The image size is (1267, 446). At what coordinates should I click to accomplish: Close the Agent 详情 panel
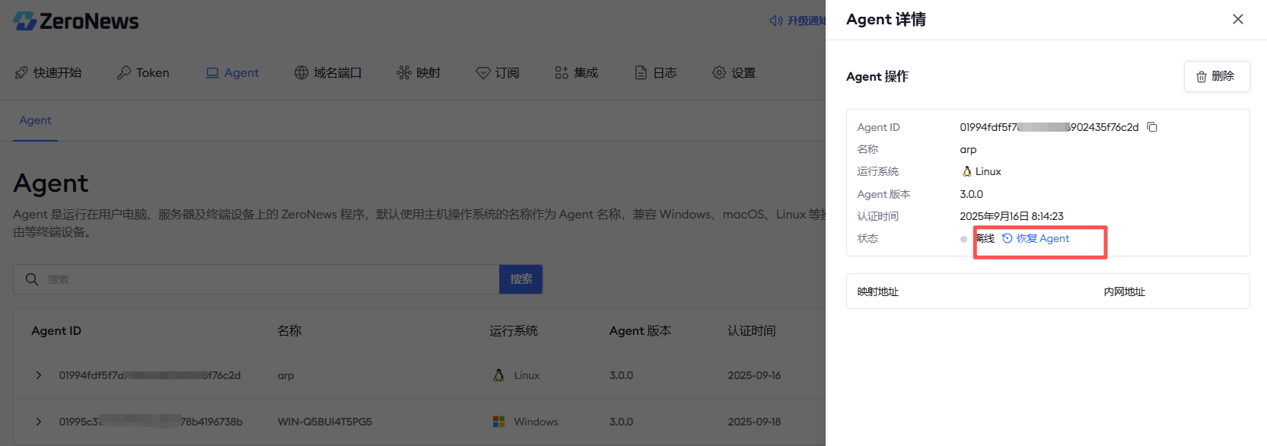point(1237,19)
